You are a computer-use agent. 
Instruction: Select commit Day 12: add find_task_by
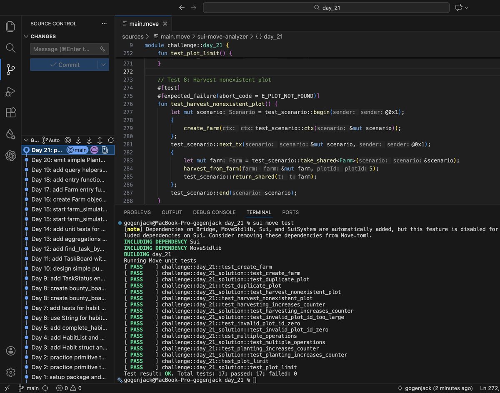click(x=68, y=249)
